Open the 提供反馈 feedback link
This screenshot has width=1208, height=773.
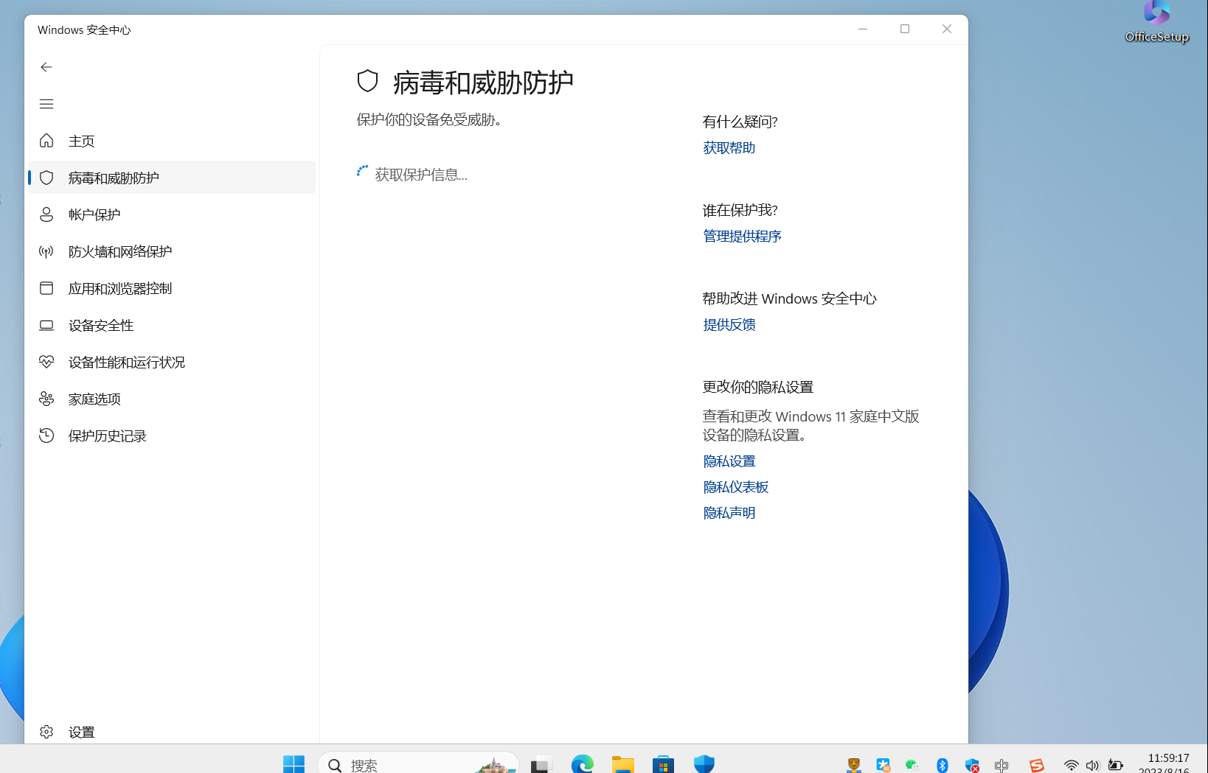point(729,325)
